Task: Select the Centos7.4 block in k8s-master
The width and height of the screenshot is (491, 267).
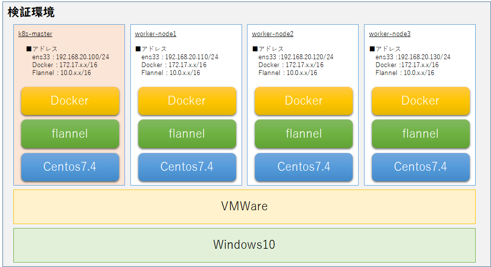Action: tap(70, 167)
